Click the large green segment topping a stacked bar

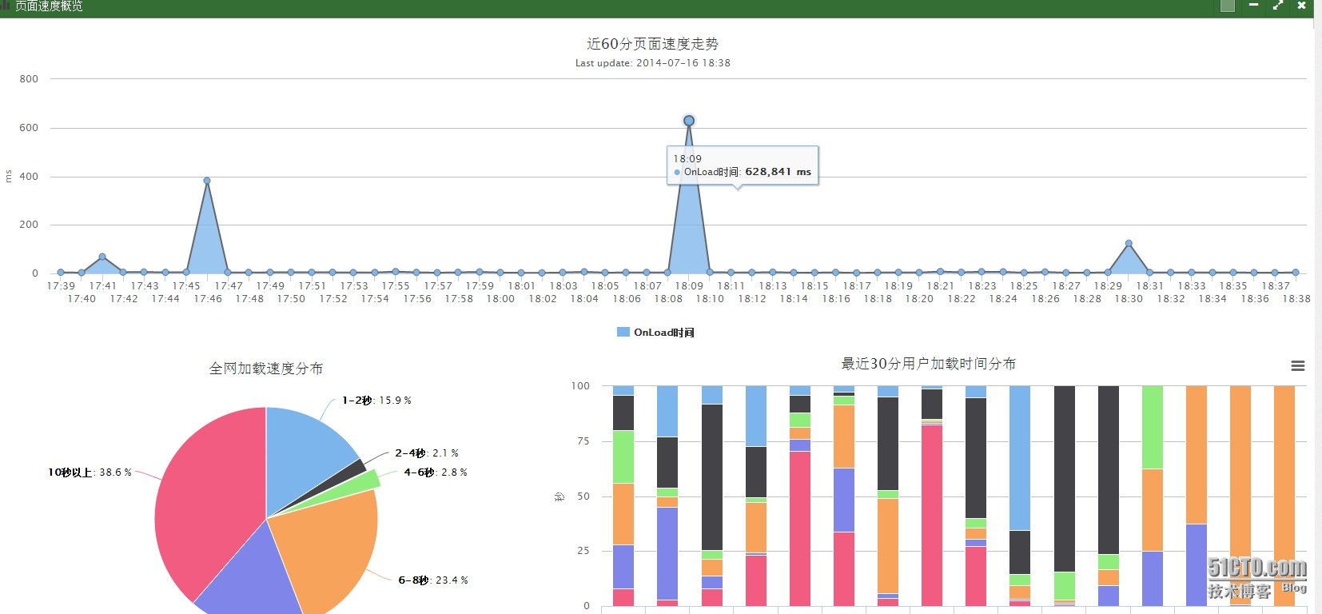coord(1153,427)
